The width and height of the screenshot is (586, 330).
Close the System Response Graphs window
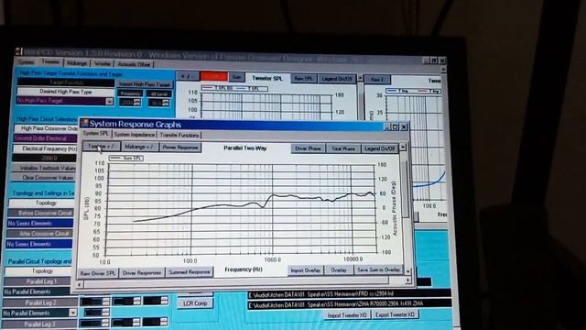pyautogui.click(x=404, y=127)
